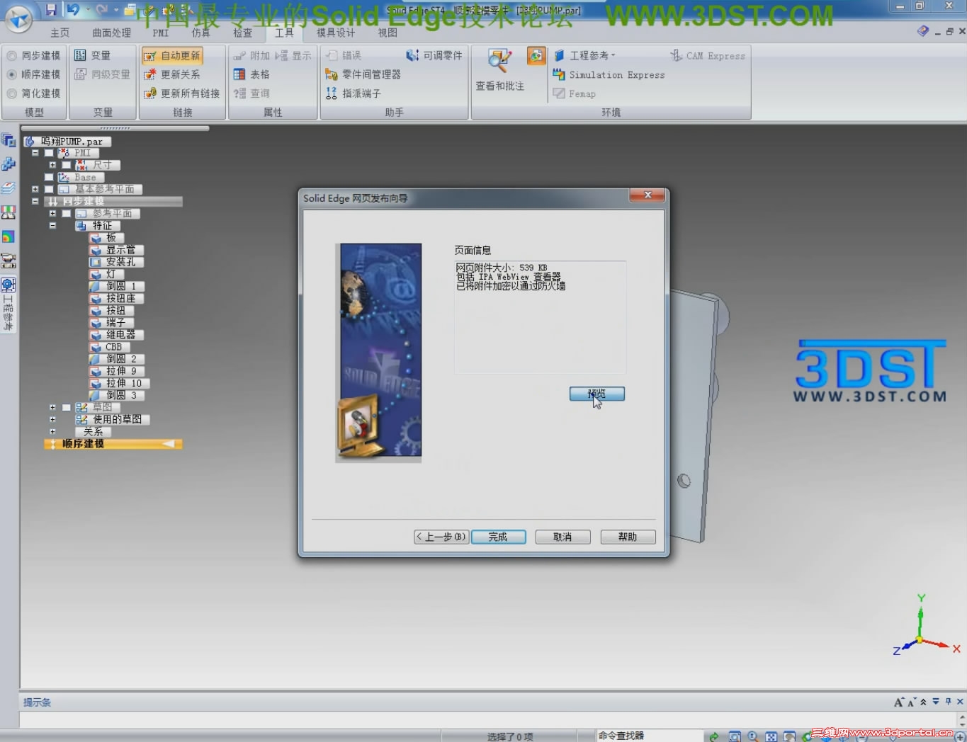Click the zoom-in plus at status bar slider

(961, 736)
